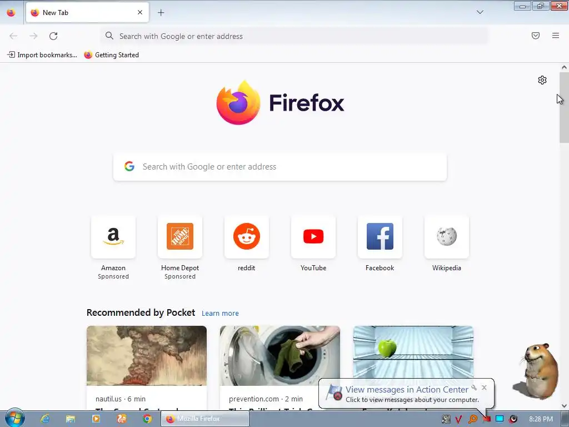Close the New Tab tab
This screenshot has height=427, width=569.
(x=140, y=12)
